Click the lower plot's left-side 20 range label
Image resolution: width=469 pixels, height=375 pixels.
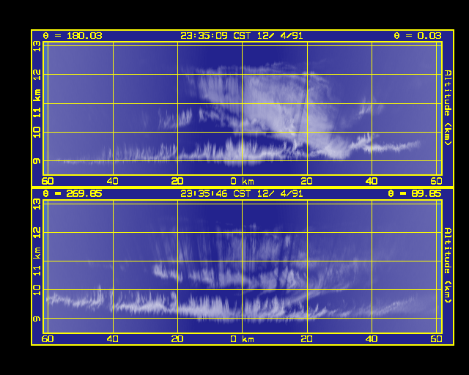pos(177,339)
